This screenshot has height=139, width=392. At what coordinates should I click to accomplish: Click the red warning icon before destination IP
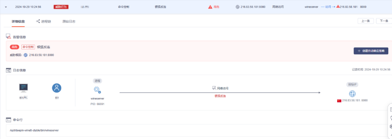338,7
